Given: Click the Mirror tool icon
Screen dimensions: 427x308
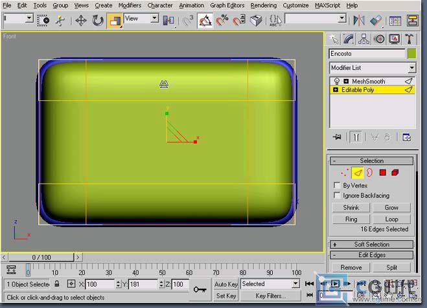Looking at the screenshot, I should pyautogui.click(x=359, y=21).
